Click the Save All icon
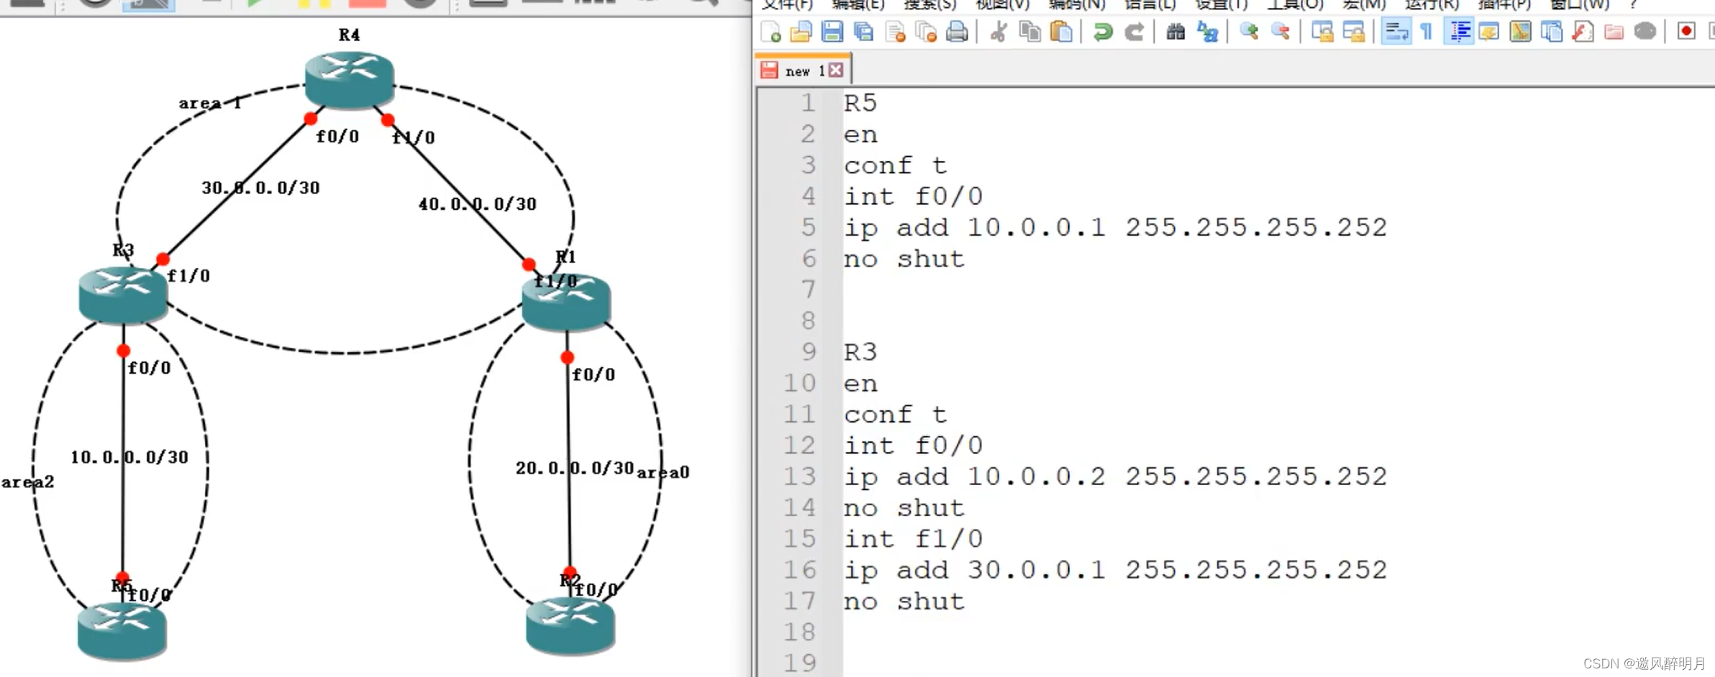Image resolution: width=1715 pixels, height=677 pixels. point(863,32)
